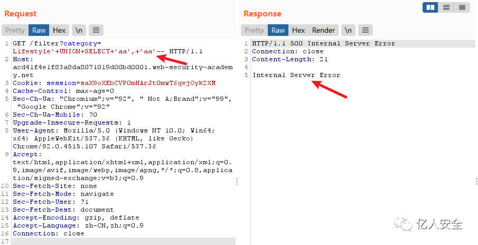Click the divider handle between Request and Response
Screen dimensions: 478x245
click(237, 182)
